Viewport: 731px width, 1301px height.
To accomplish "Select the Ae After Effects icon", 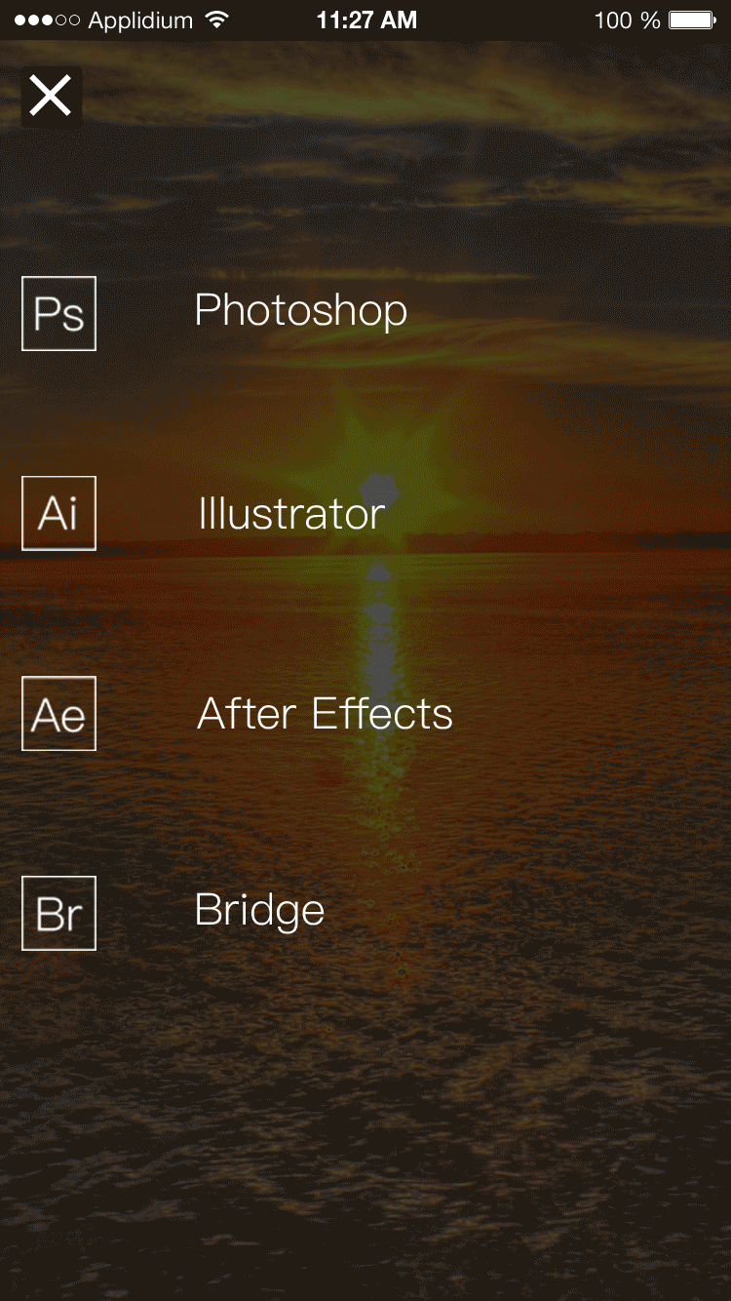I will pos(58,713).
